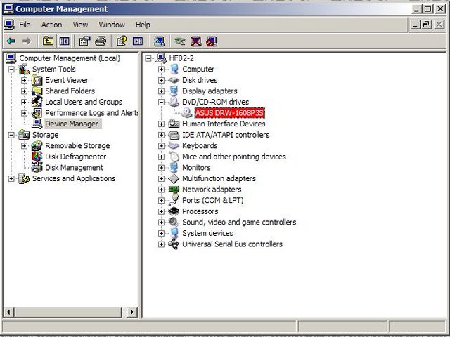Click the Universal Serial Bus controllers USB icon
This screenshot has height=337, width=450.
pyautogui.click(x=174, y=244)
